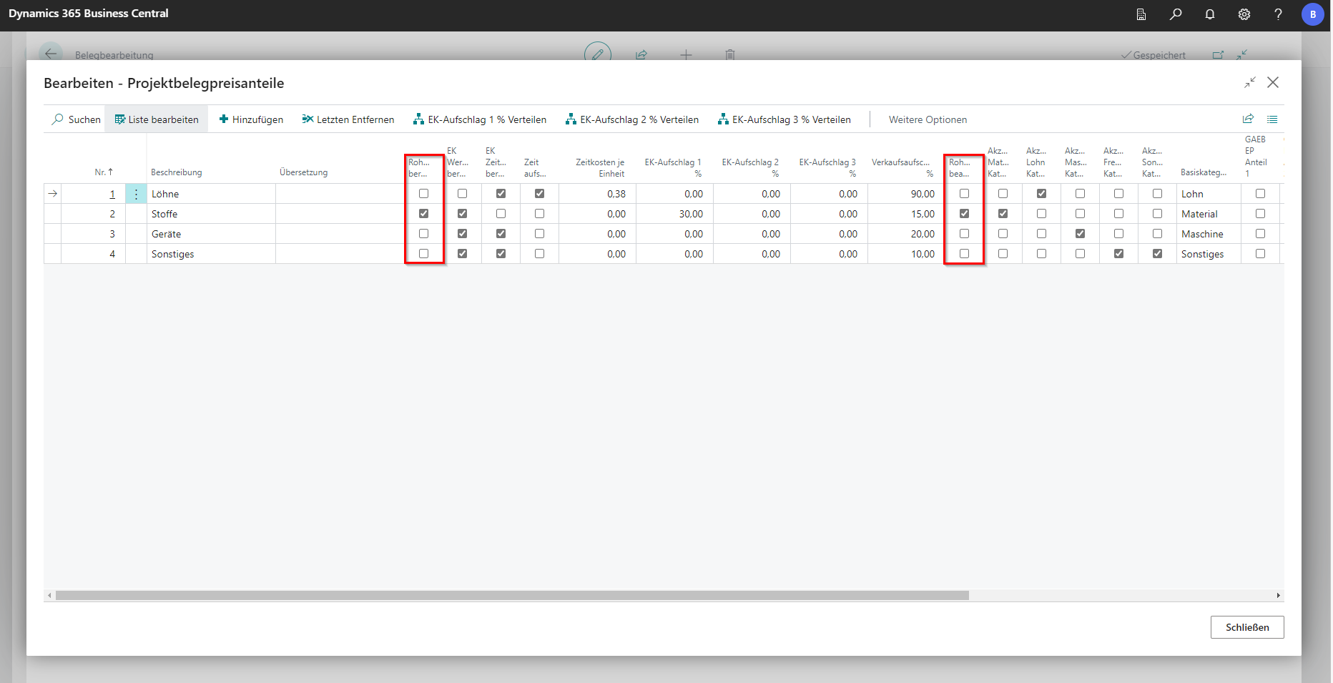Click the help question mark icon
The width and height of the screenshot is (1333, 683).
pyautogui.click(x=1278, y=14)
